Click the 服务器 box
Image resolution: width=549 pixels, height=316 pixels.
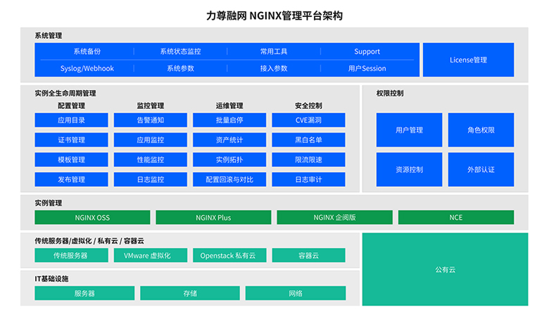click(x=84, y=293)
